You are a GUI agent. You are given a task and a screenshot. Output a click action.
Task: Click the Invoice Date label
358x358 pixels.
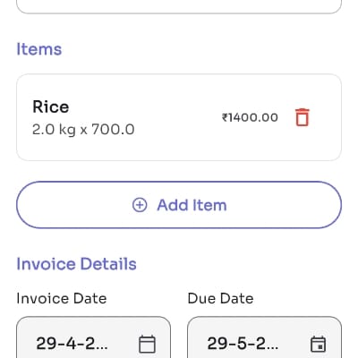pos(62,298)
